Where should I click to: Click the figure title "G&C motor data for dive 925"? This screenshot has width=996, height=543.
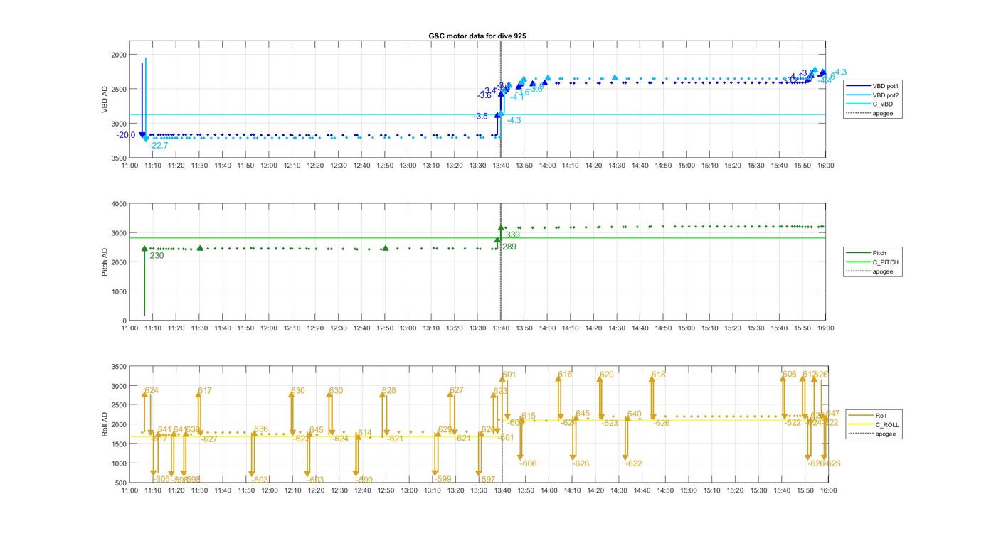coord(477,36)
